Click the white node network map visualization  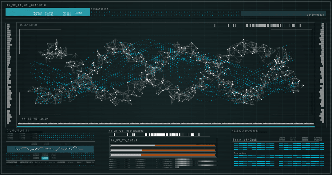coord(166,72)
